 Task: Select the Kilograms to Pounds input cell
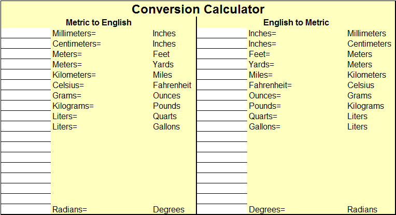tap(26, 106)
